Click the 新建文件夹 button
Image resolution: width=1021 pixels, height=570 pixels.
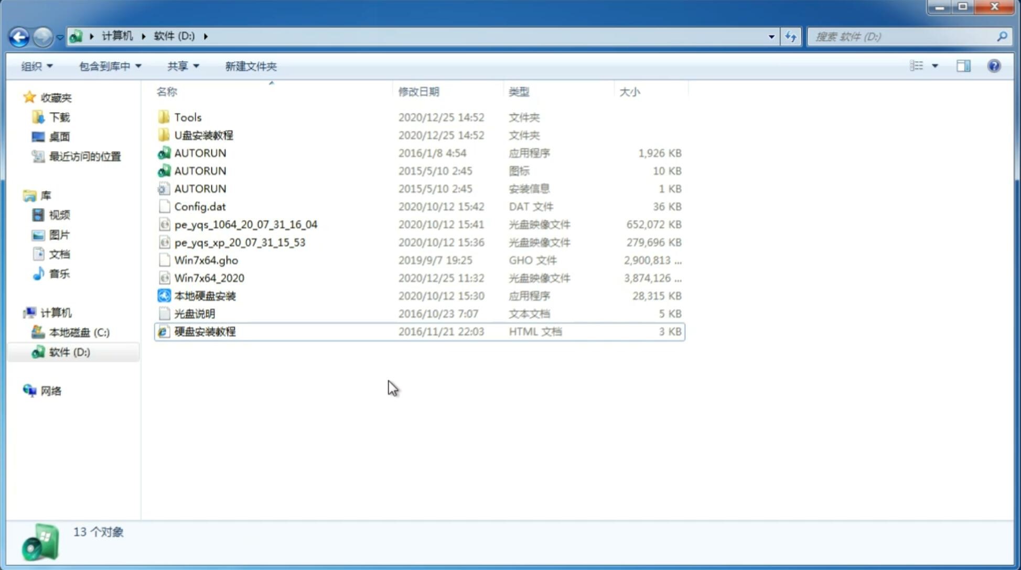point(250,66)
